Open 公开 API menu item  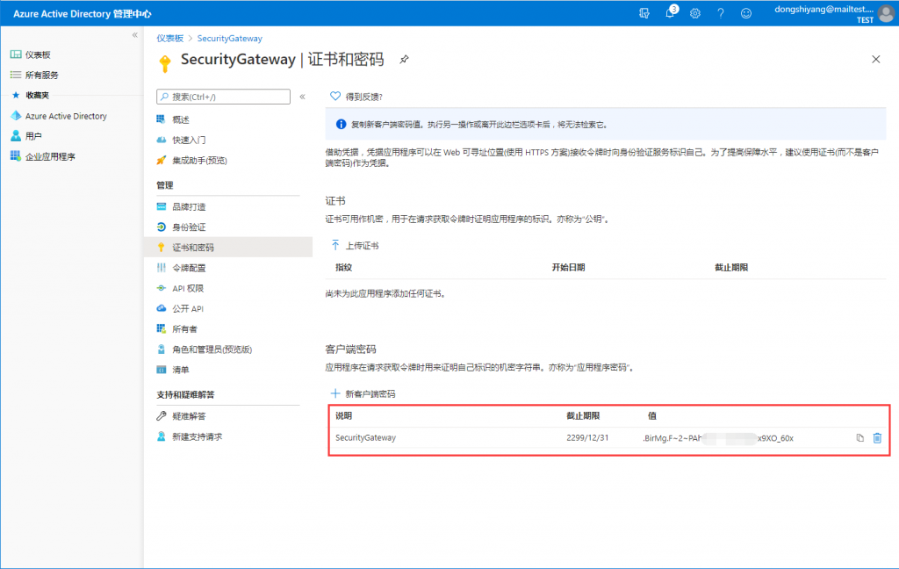pyautogui.click(x=188, y=308)
